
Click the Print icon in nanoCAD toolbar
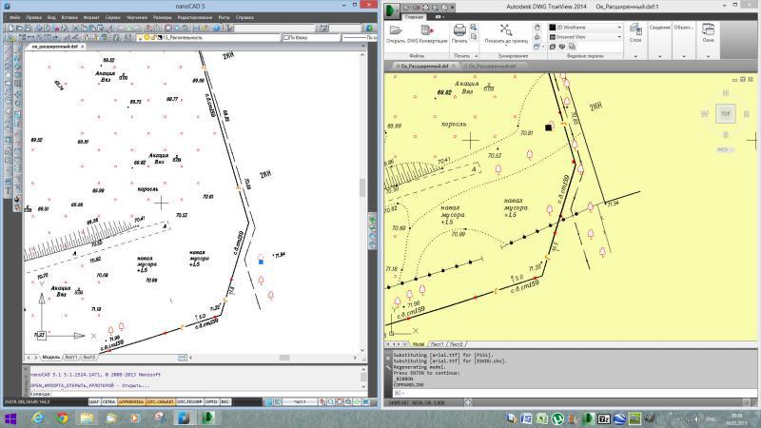pyautogui.click(x=39, y=29)
